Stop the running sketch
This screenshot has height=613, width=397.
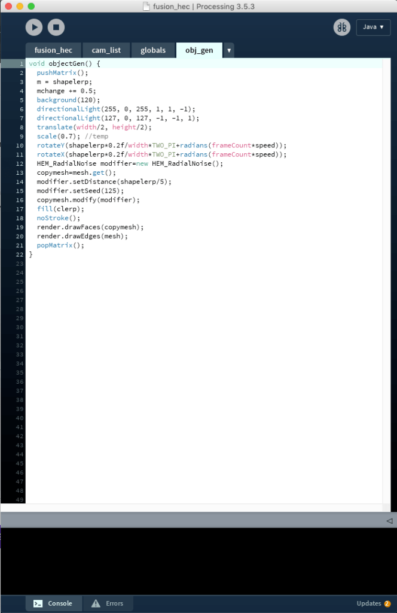click(x=56, y=27)
